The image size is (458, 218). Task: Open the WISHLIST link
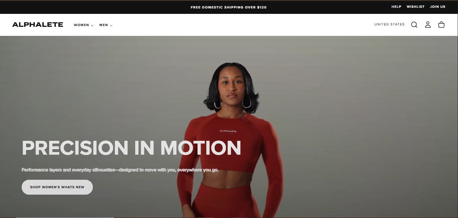pyautogui.click(x=416, y=7)
